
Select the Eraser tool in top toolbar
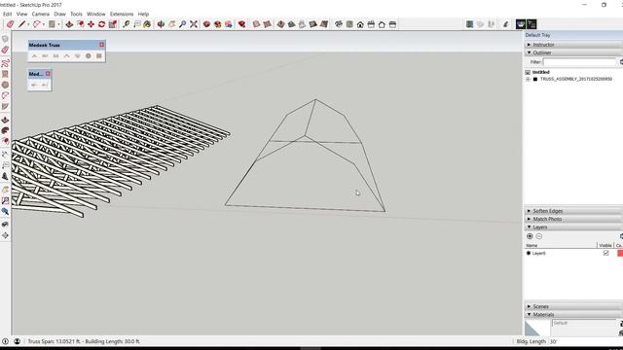tap(10, 24)
